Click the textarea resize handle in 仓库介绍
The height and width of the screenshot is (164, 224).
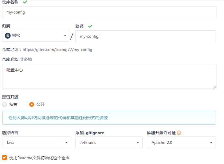coord(214,87)
